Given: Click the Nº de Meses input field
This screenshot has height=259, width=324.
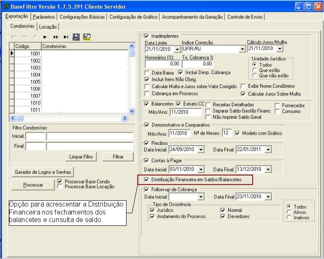Looking at the screenshot, I should [227, 133].
